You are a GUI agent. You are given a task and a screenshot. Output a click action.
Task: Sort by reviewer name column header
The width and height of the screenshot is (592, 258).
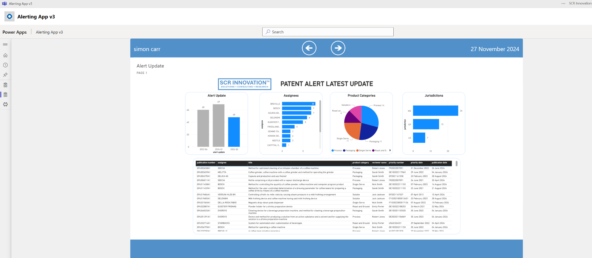point(379,163)
